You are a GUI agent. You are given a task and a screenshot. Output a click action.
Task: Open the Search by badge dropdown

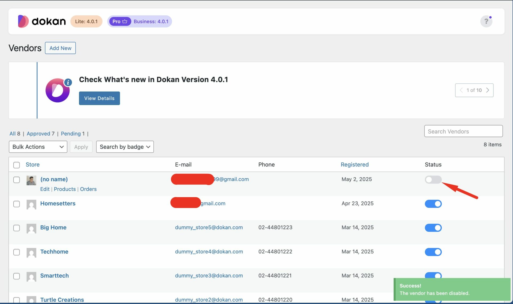(125, 147)
